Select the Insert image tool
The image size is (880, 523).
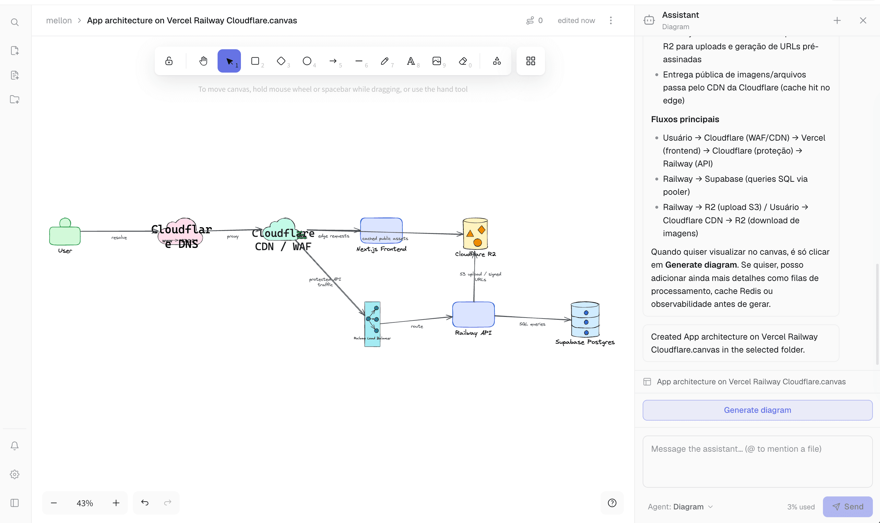tap(436, 61)
